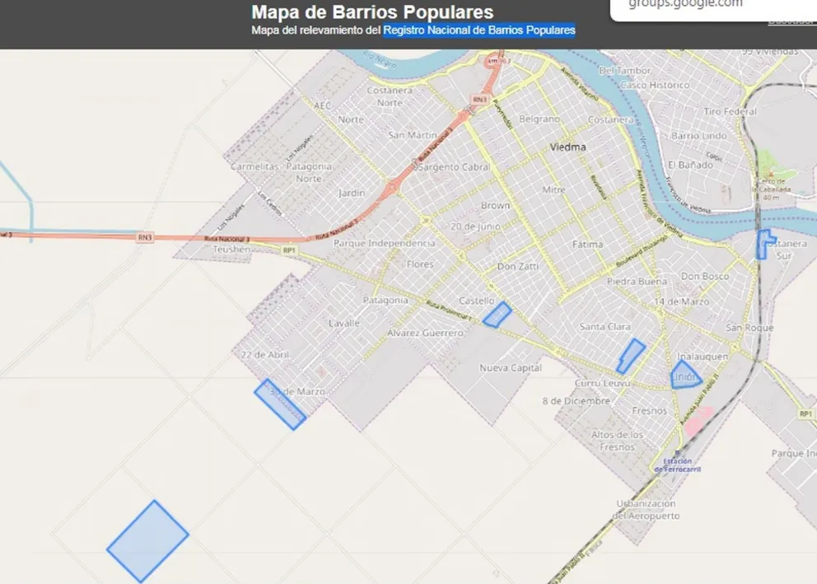Click the Jardín neighborhood label
Viewport: 817px width, 584px height.
tap(352, 193)
